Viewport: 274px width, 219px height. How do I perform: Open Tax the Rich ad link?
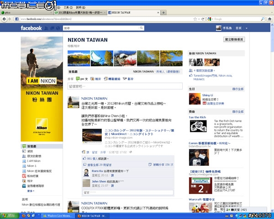[197, 117]
